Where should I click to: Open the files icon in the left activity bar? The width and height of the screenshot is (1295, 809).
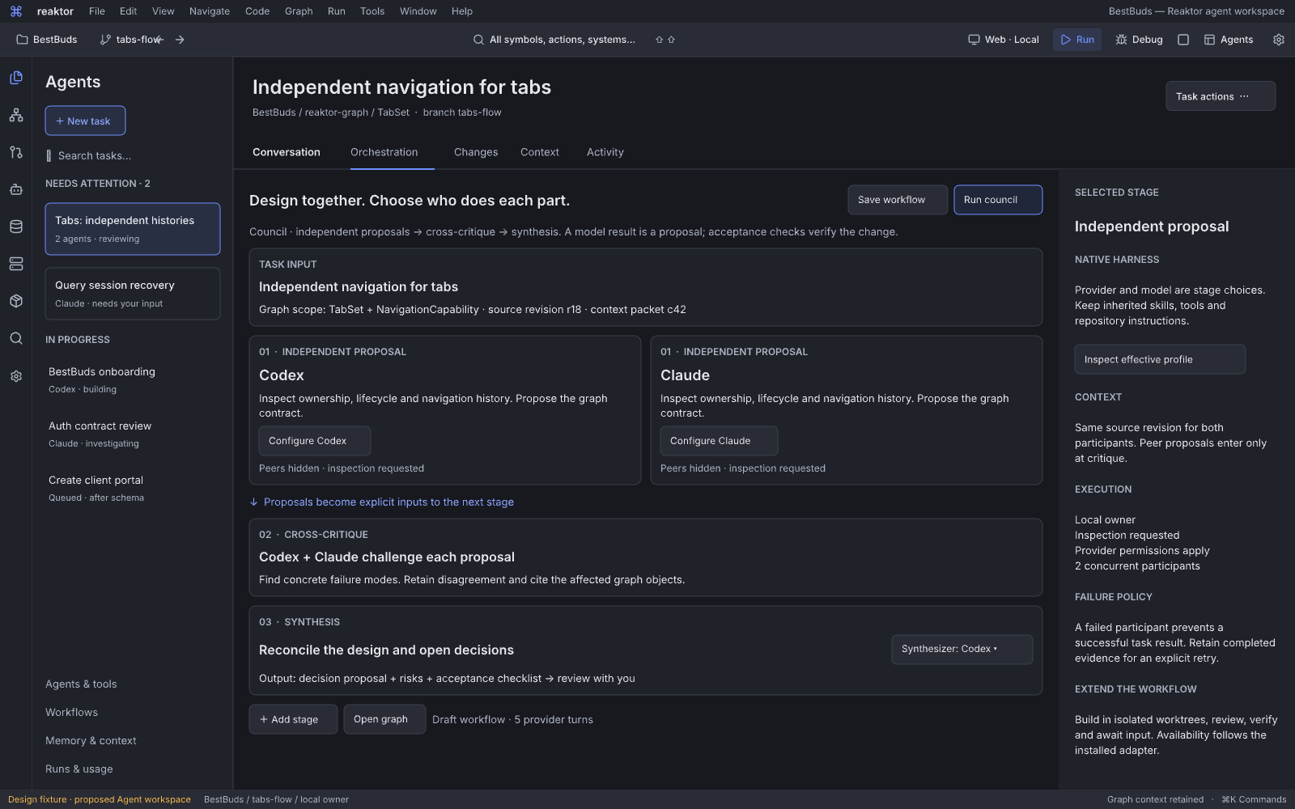tap(16, 78)
